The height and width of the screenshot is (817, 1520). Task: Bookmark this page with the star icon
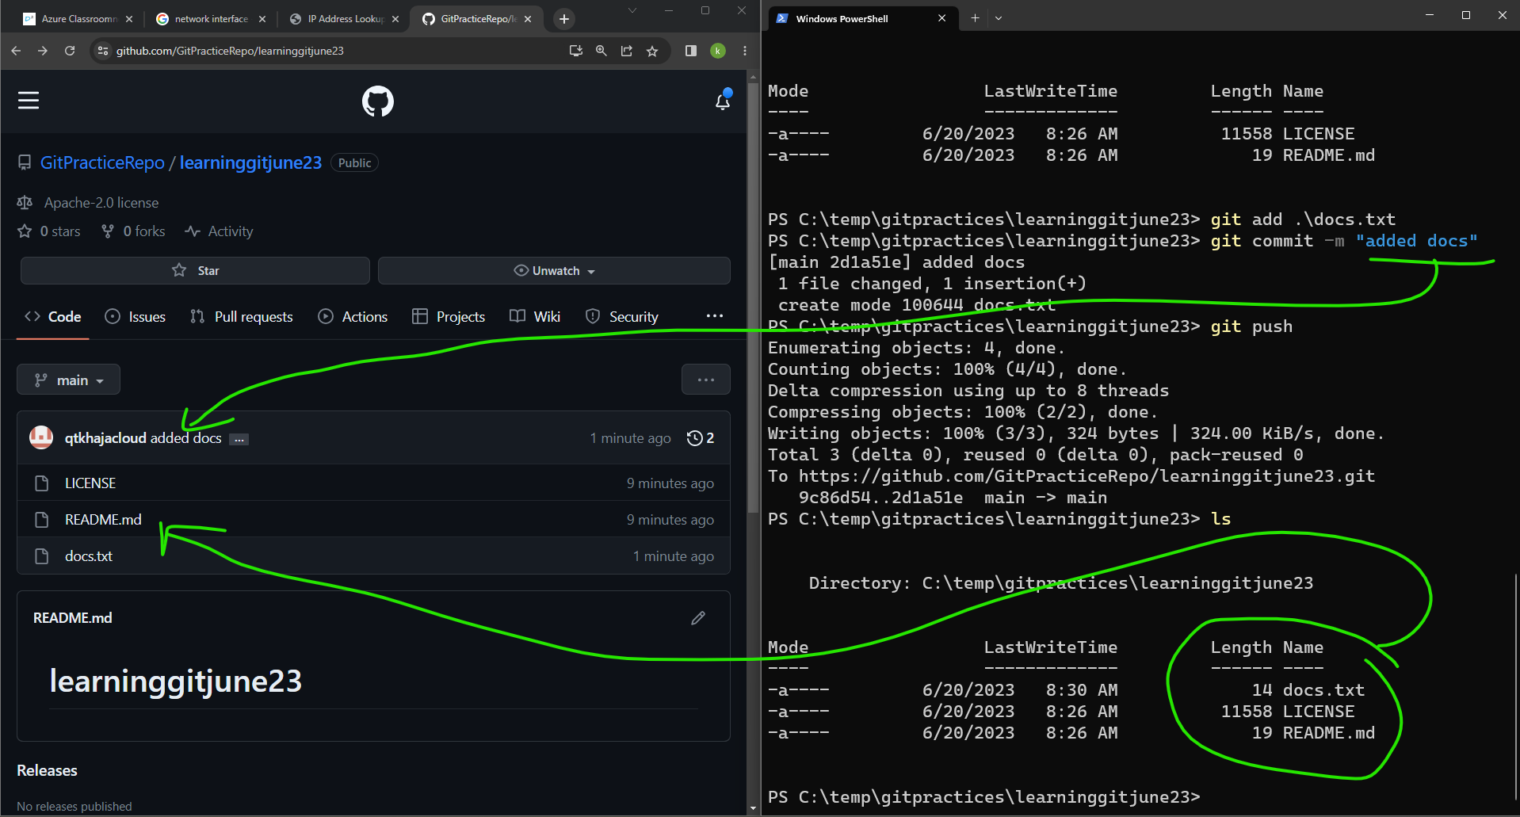point(652,51)
